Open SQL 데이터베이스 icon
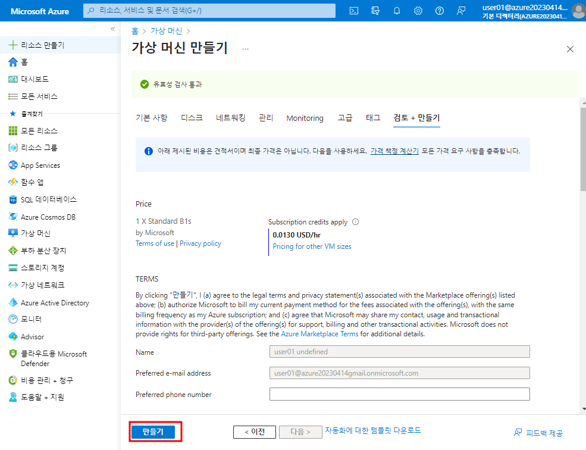586x450 pixels. 12,199
